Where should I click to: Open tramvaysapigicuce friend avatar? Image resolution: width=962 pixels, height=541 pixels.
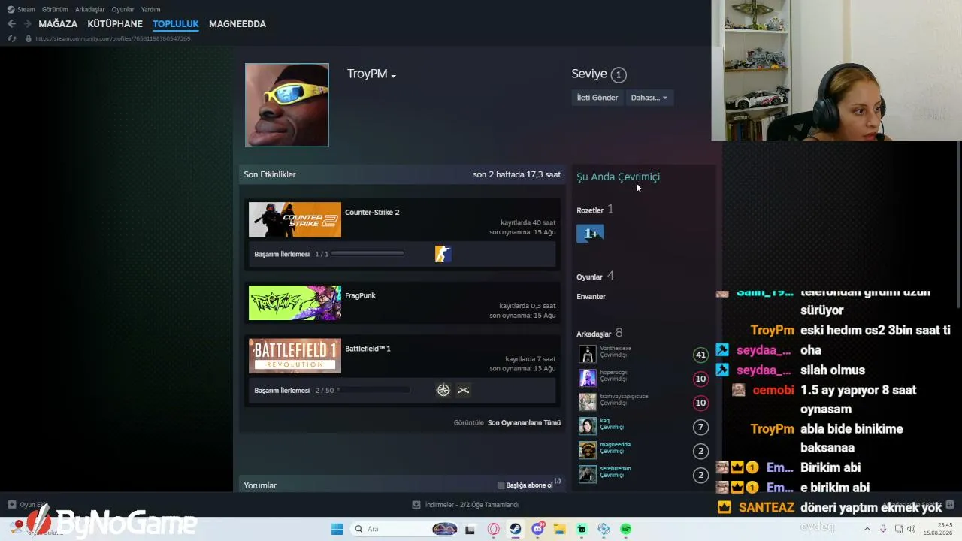(x=588, y=402)
